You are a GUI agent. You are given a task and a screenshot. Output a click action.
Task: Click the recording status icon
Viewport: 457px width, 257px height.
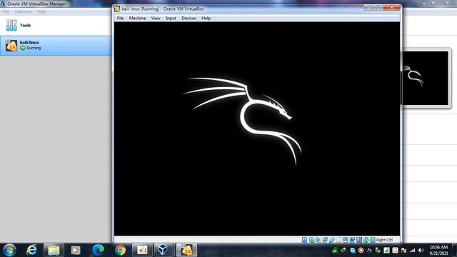(x=352, y=240)
